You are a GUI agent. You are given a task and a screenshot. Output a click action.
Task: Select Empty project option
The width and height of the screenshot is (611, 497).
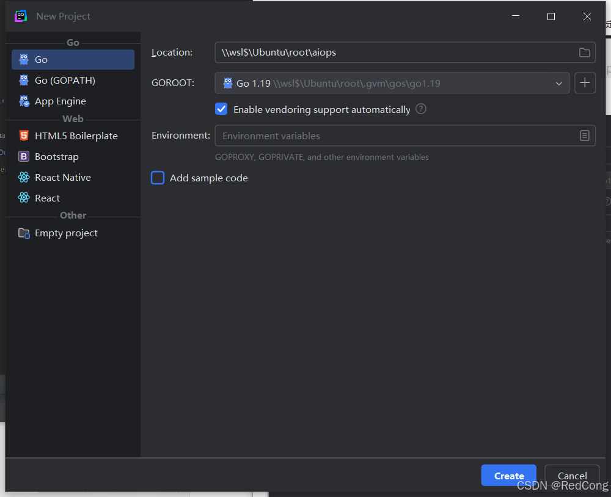tap(73, 233)
